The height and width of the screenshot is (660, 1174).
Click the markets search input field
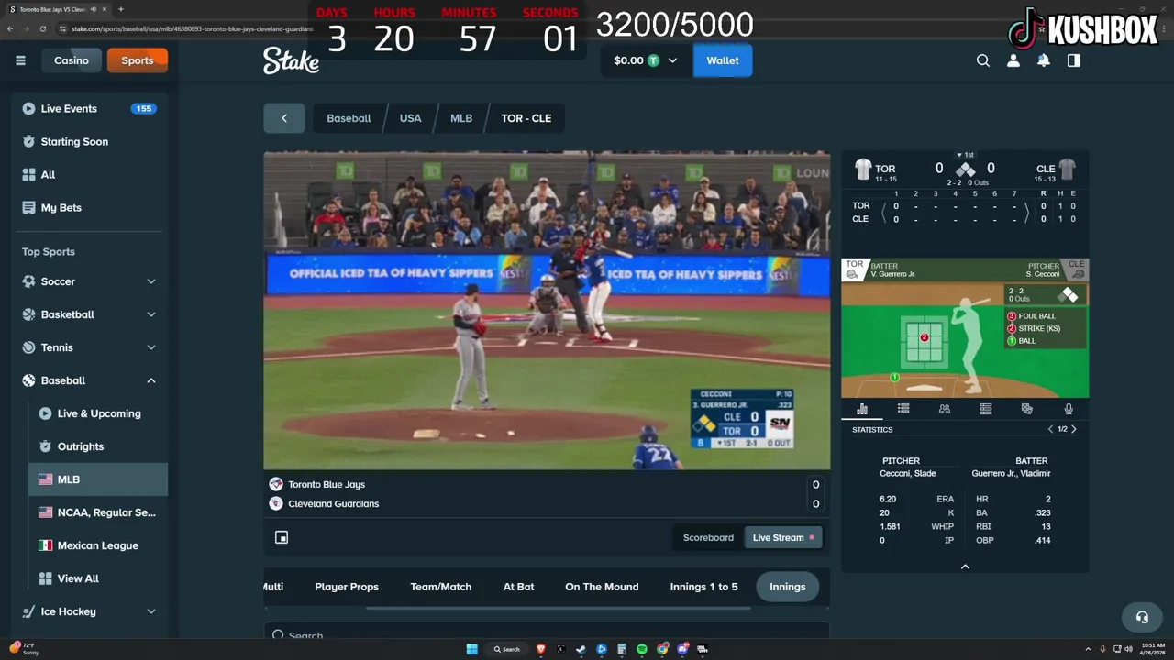547,633
